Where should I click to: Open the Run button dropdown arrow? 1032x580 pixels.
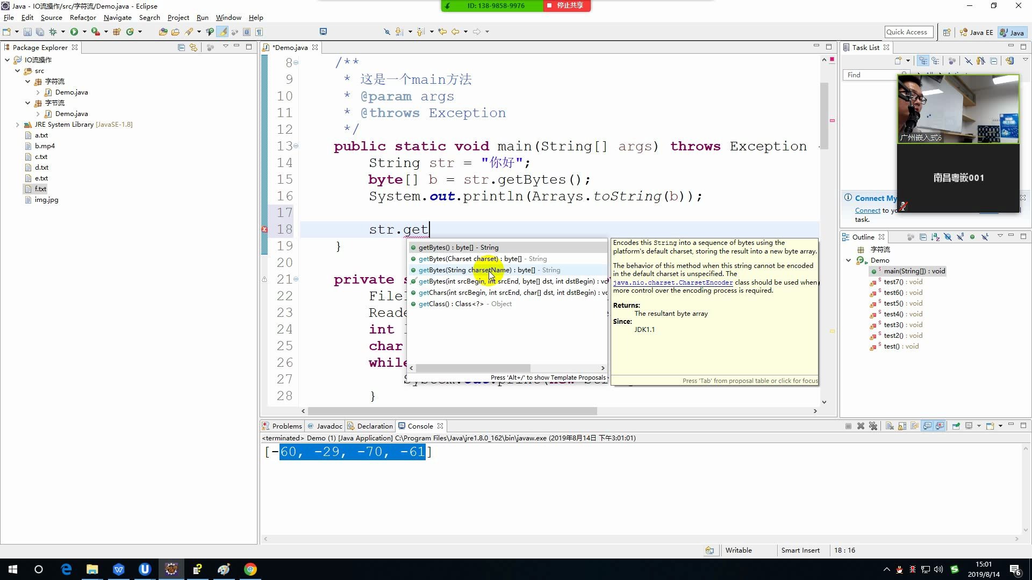[84, 32]
